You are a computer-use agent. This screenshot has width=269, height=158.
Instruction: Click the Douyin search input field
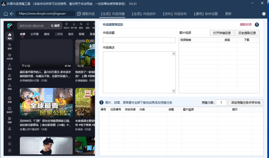coord(33,26)
